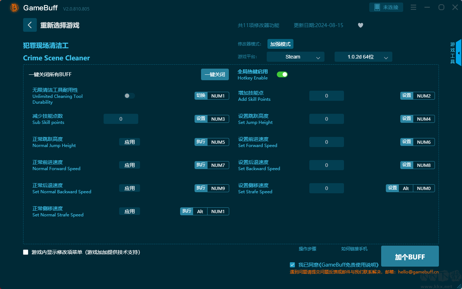Click the Sub Skill points value field
This screenshot has height=289, width=462.
click(x=121, y=119)
